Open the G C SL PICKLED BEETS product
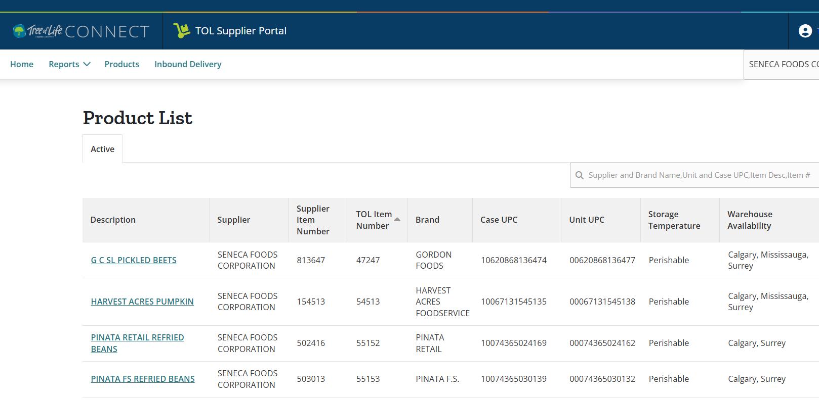Screen dimensions: 819x400 [x=134, y=260]
